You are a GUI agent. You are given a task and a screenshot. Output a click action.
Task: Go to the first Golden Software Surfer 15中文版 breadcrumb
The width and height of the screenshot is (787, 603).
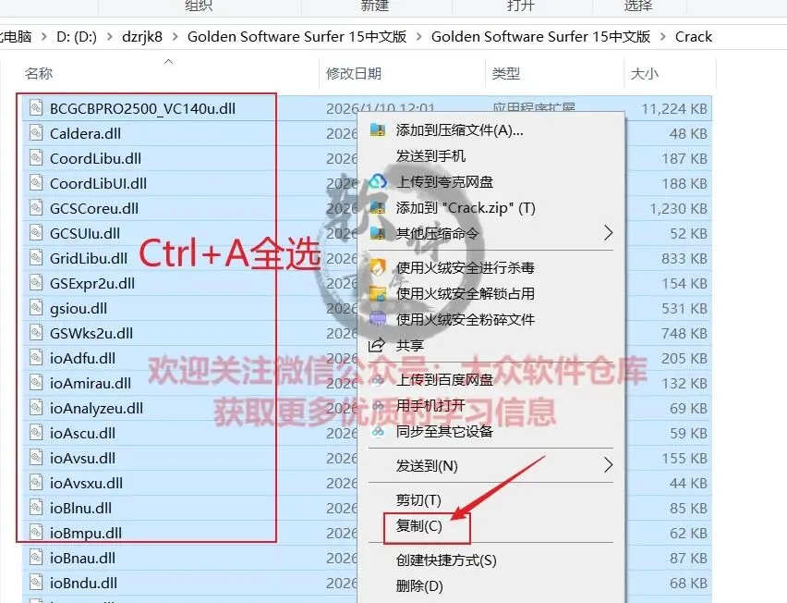point(297,37)
